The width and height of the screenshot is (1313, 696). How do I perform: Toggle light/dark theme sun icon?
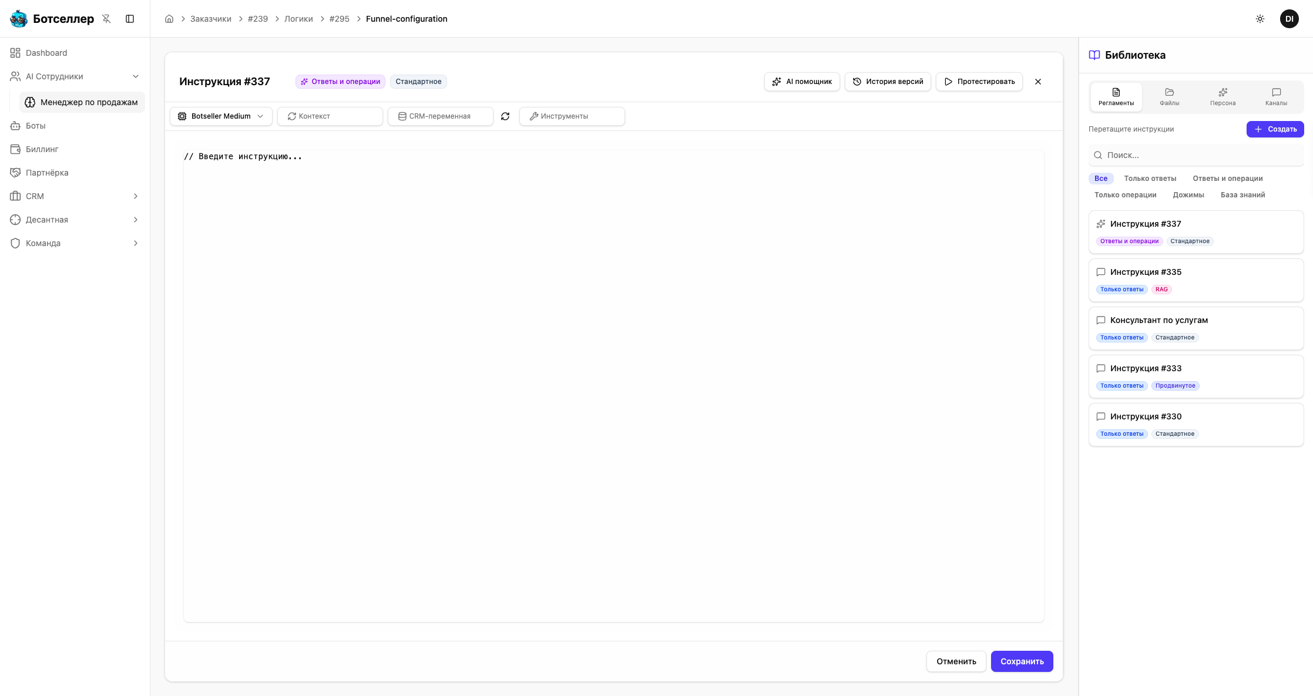(1260, 19)
